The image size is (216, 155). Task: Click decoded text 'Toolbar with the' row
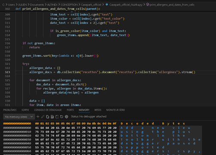point(161,139)
